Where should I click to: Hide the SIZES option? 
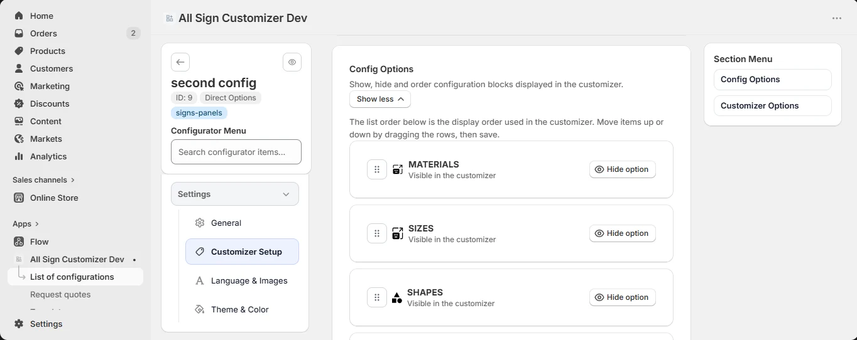(x=622, y=233)
